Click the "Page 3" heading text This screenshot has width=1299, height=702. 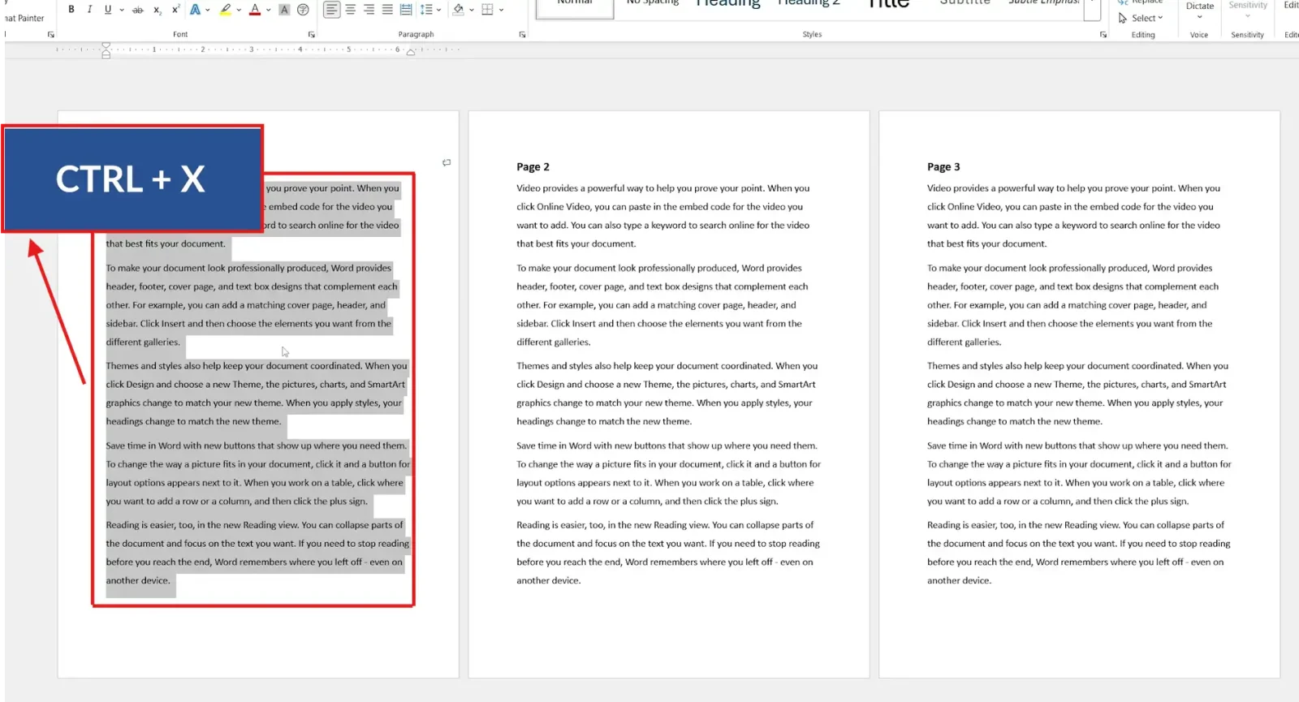943,166
